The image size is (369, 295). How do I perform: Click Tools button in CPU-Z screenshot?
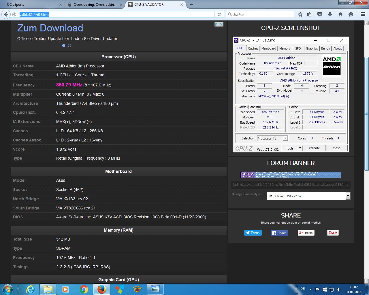(x=290, y=148)
